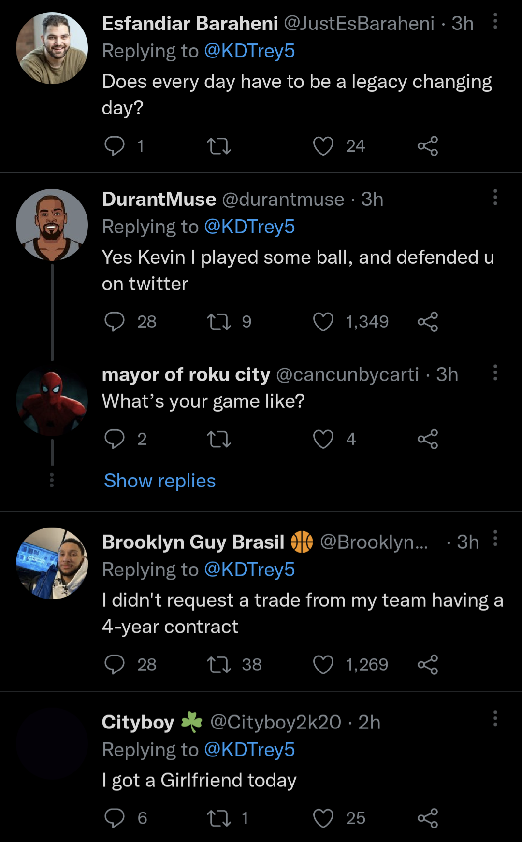Open more options on Cityboy's tweet
The width and height of the screenshot is (522, 842).
point(495,718)
